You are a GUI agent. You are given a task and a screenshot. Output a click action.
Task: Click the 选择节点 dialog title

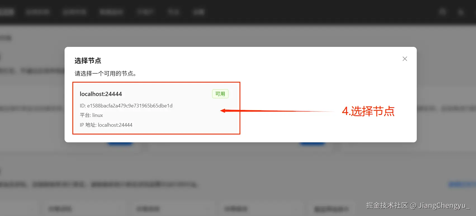click(x=88, y=61)
